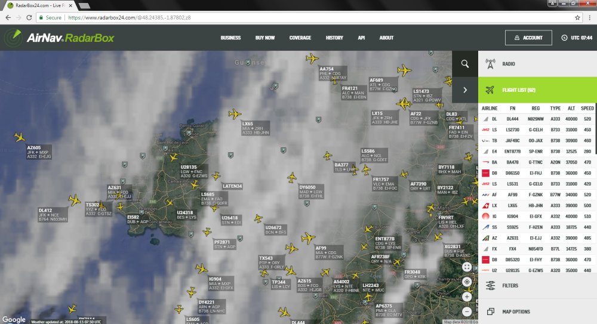
Task: Expand the RADIO panel section
Action: coord(538,64)
